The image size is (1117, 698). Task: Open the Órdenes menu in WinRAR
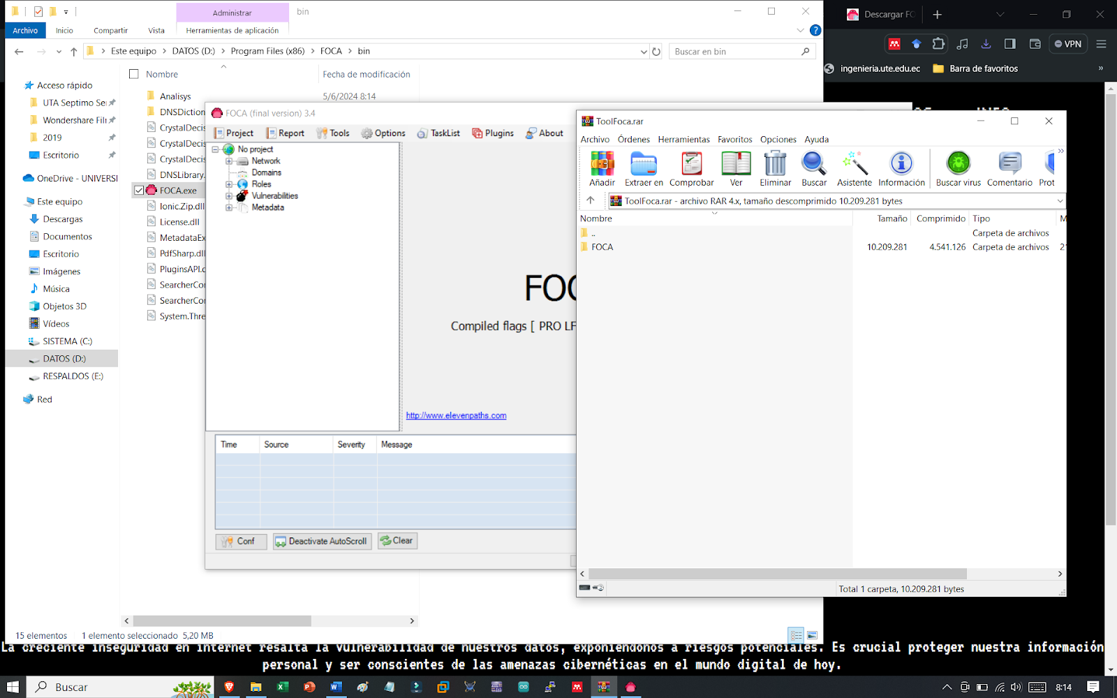pos(633,139)
